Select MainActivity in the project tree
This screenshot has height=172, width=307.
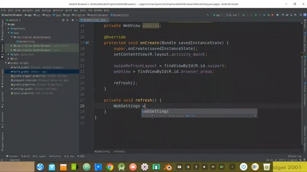tap(25, 42)
